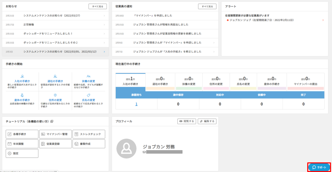Switch to the 入社の手続き progress tab

coord(130,82)
